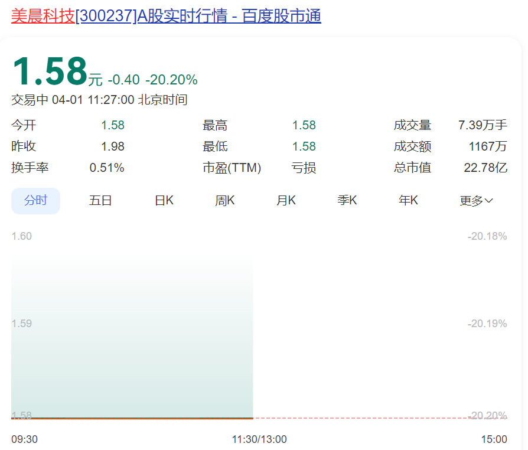Expand the 更多 chart options dropdown
The image size is (528, 450).
(x=476, y=200)
